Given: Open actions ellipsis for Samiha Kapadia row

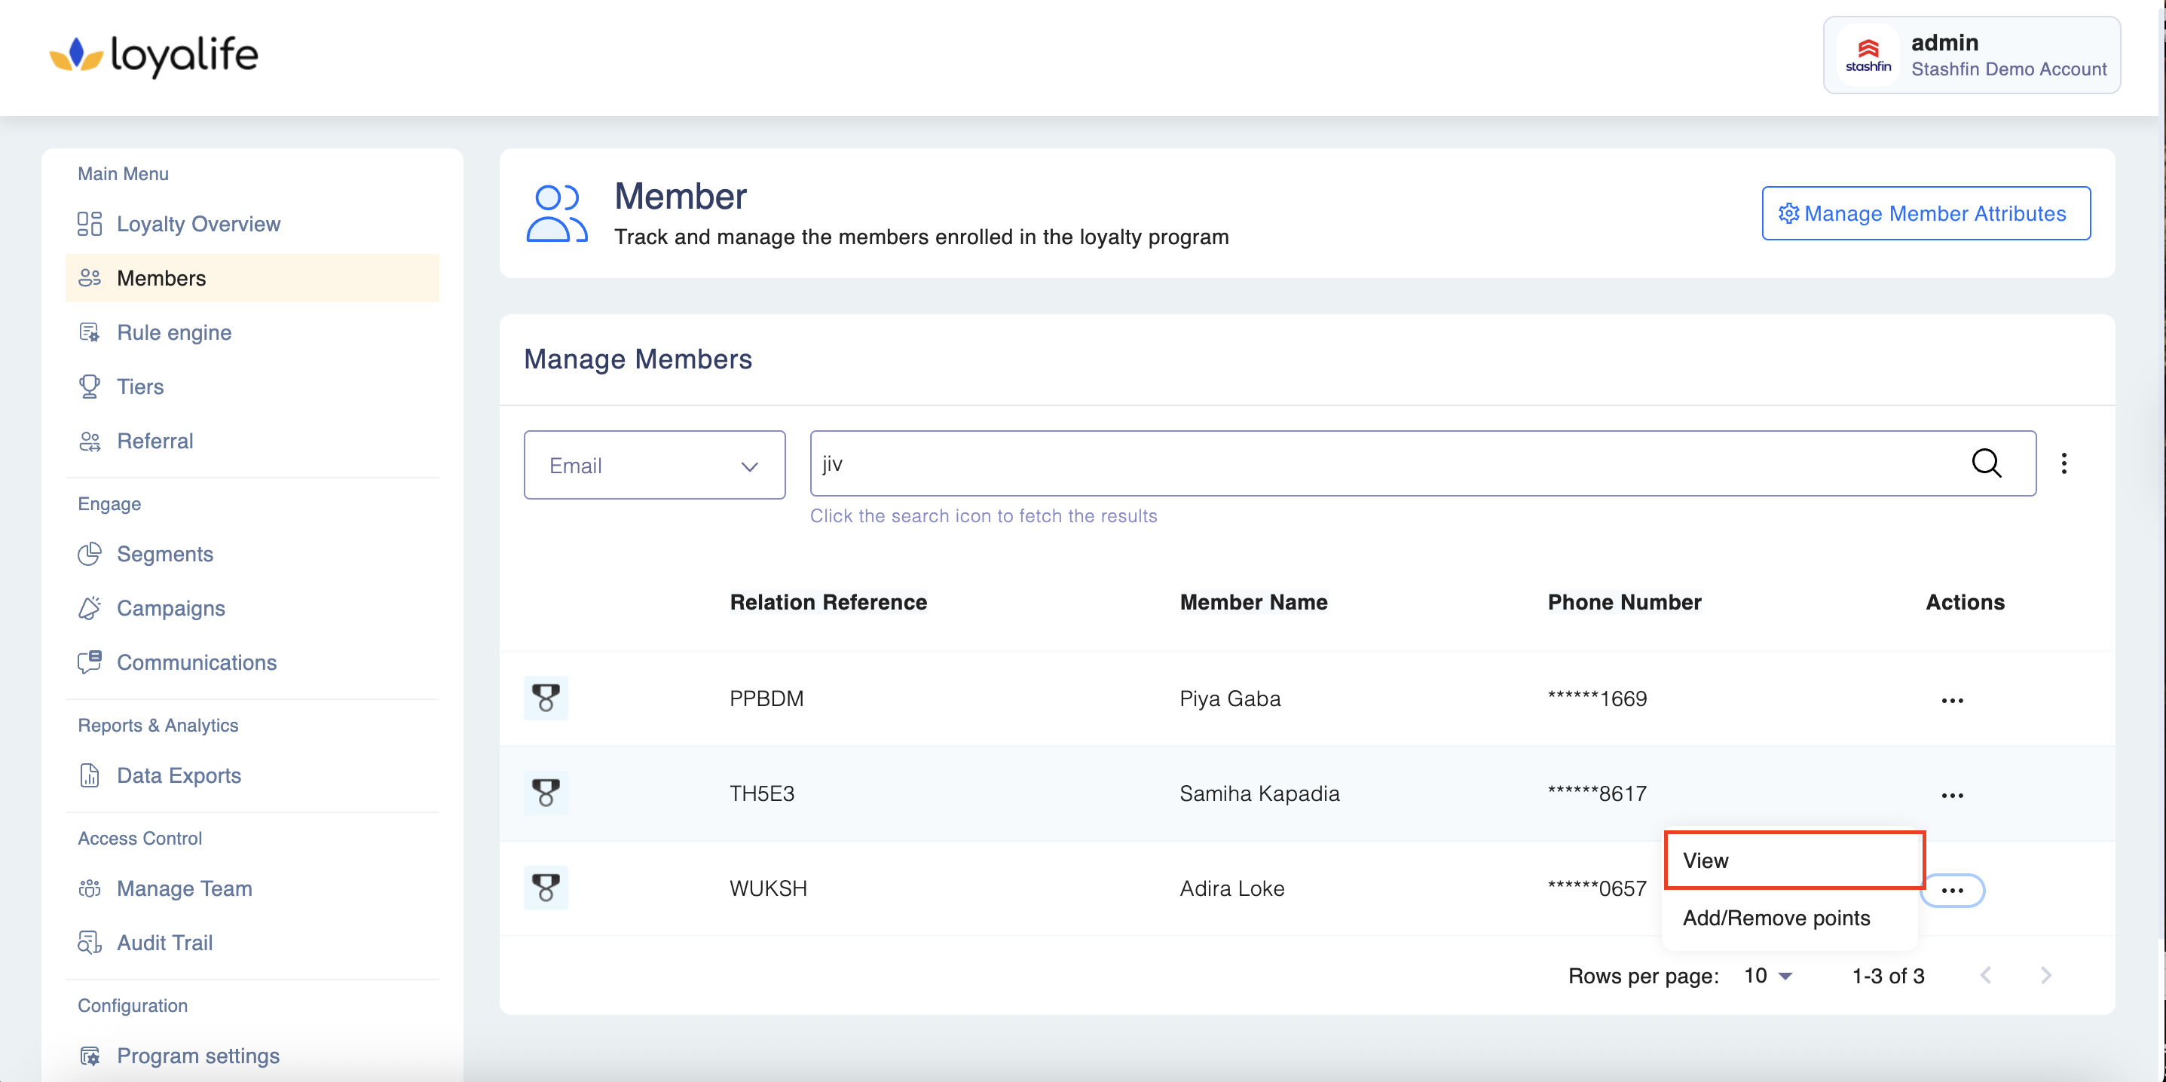Looking at the screenshot, I should tap(1952, 796).
